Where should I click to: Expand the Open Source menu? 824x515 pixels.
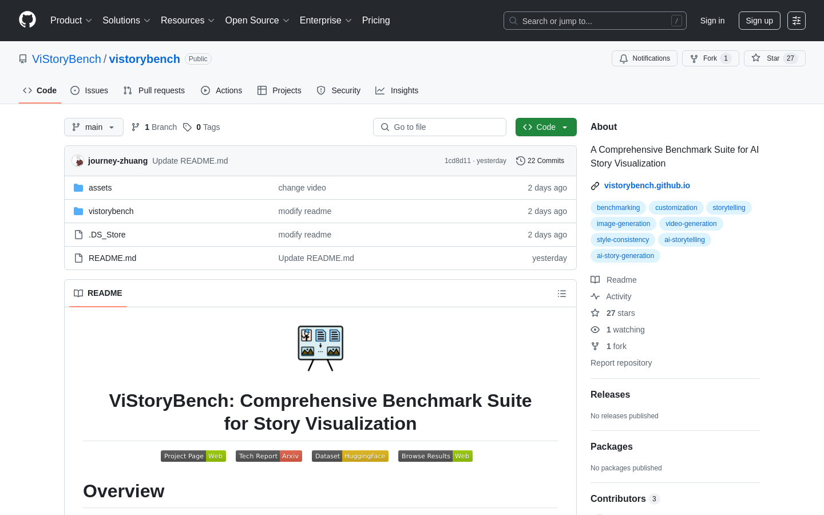257,21
